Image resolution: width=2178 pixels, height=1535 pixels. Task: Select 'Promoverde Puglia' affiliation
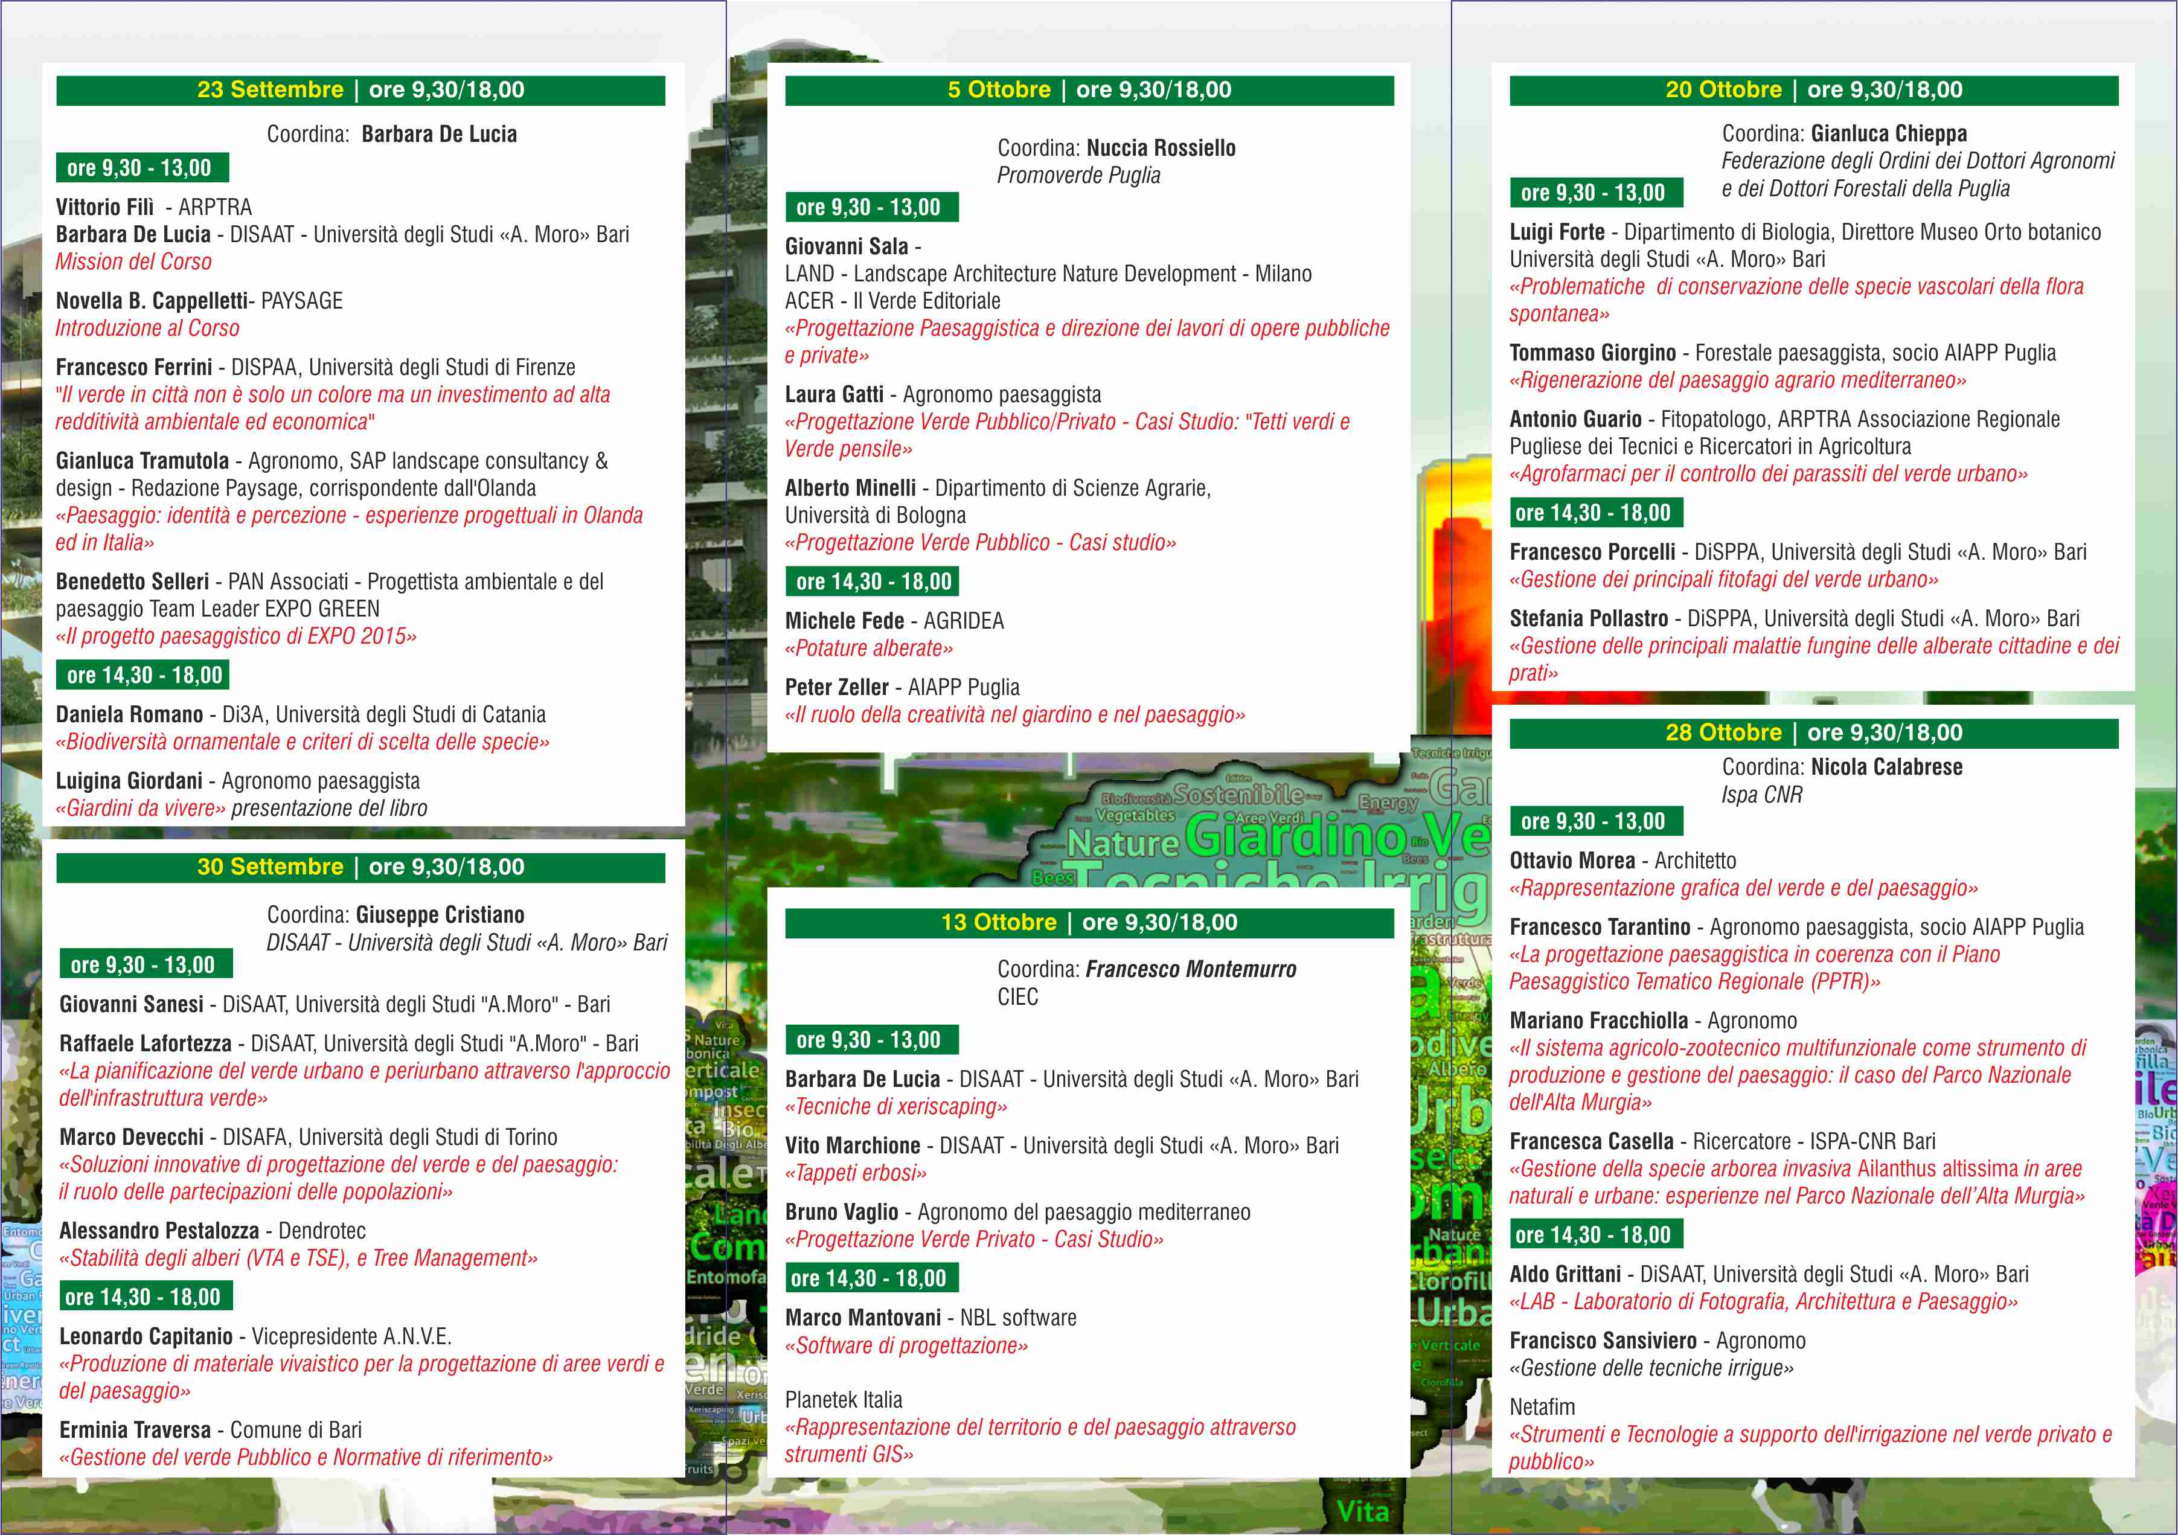[1078, 176]
